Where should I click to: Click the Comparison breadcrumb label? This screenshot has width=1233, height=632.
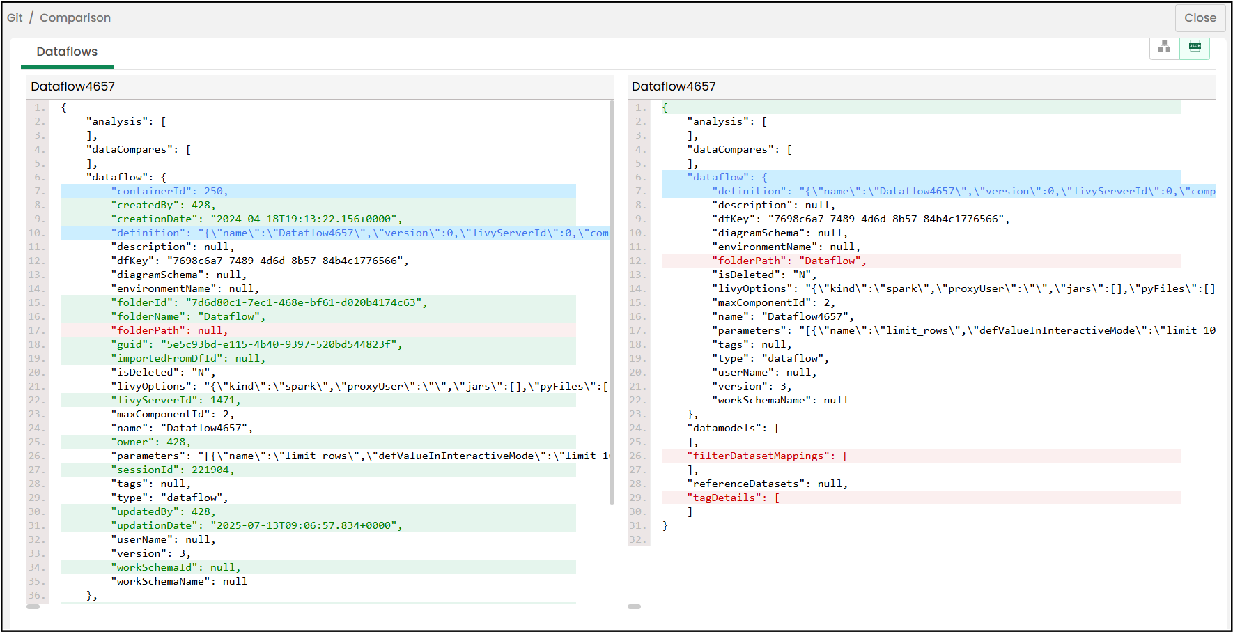tap(75, 18)
